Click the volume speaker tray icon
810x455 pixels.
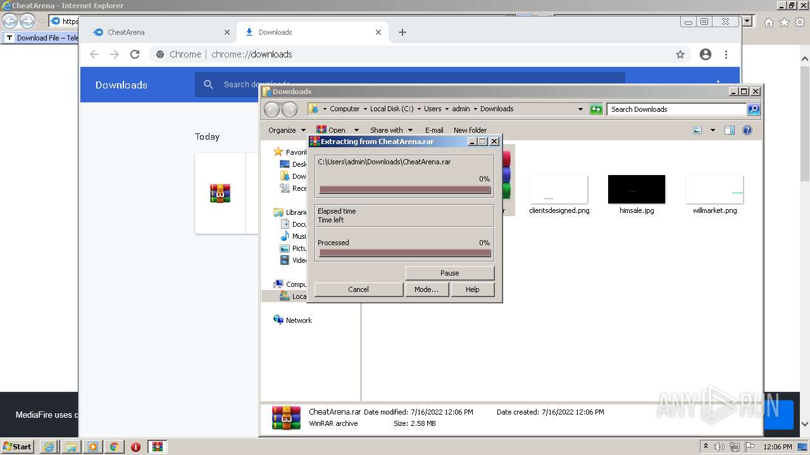[720, 447]
